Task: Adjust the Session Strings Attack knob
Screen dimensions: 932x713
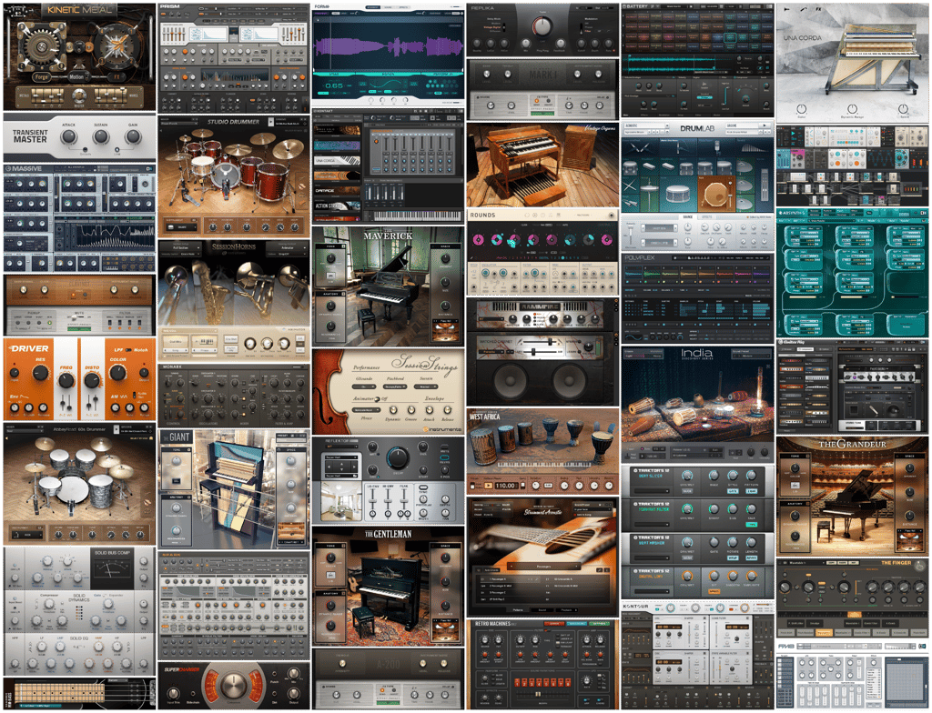Action: (429, 410)
